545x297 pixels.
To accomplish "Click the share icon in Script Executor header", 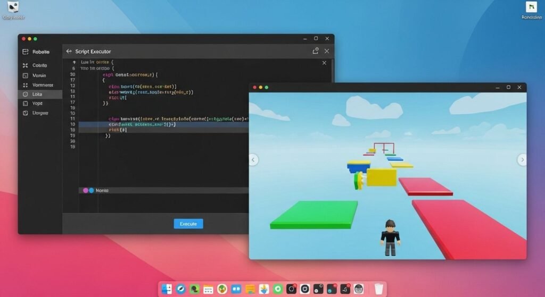I will [x=315, y=51].
